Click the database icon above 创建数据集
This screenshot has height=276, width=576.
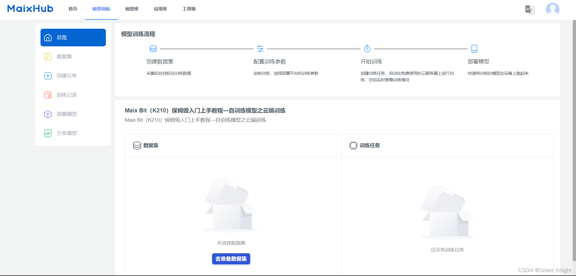[153, 49]
